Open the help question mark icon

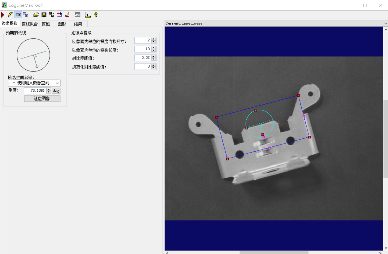click(x=96, y=15)
